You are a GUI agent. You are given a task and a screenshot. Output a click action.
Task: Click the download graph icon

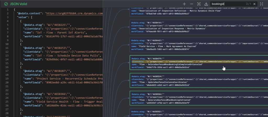tap(206, 4)
